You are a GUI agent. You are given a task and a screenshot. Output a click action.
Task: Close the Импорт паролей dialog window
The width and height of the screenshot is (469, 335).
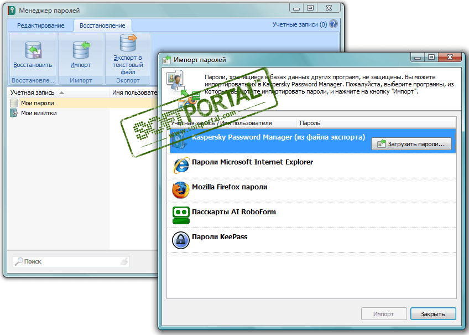[x=450, y=57]
